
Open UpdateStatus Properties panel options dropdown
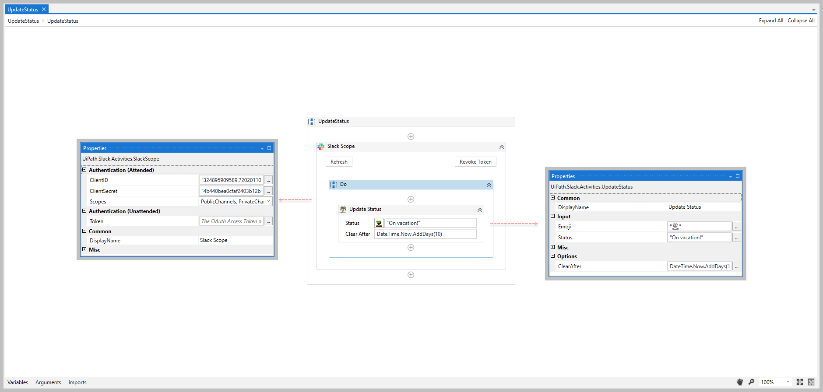coord(731,177)
